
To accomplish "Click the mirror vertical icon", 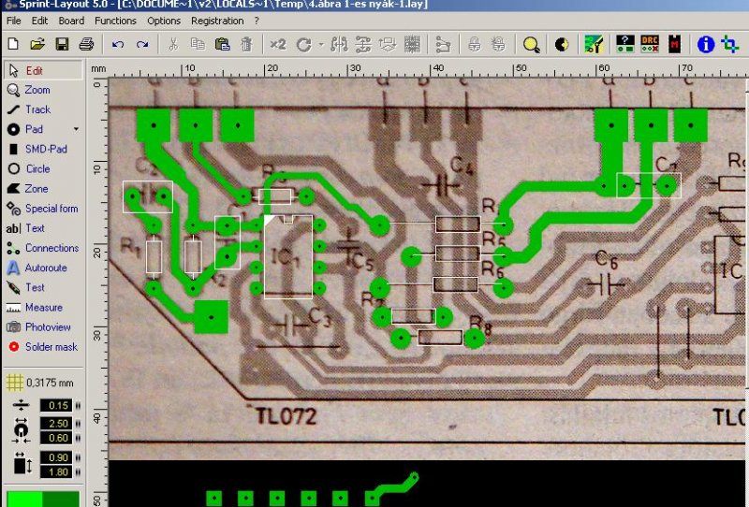I will pos(363,44).
